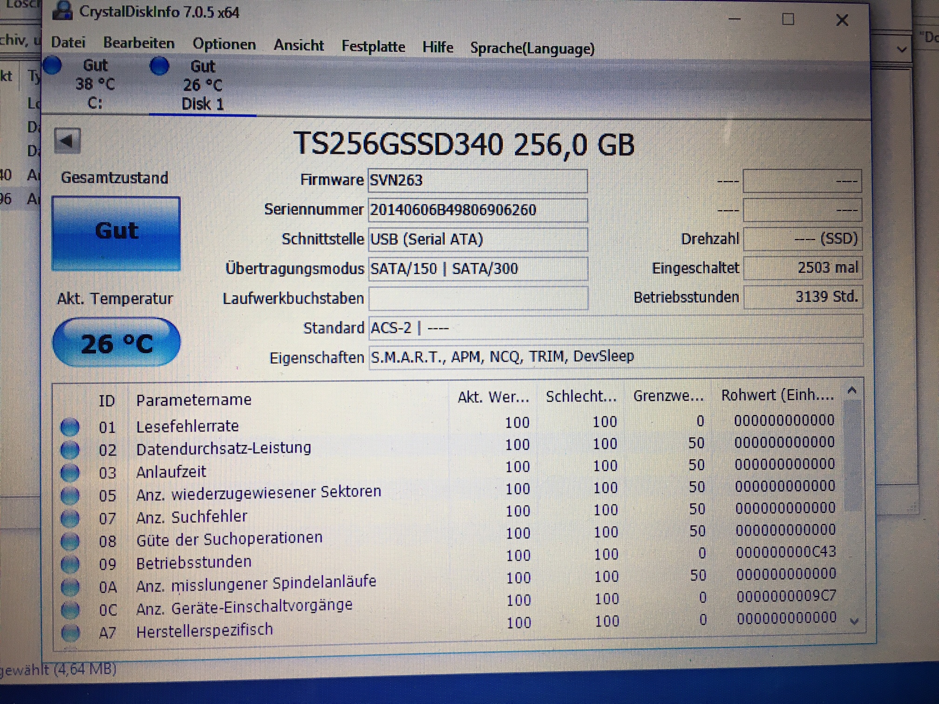Select the Anlaufzeit parameter name
The width and height of the screenshot is (939, 704).
pyautogui.click(x=171, y=472)
